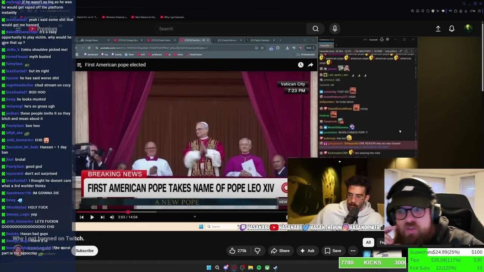Open the Windows Start button
The height and width of the screenshot is (272, 484).
click(209, 268)
